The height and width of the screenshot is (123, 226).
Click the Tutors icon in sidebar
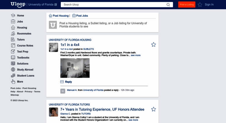[13, 40]
